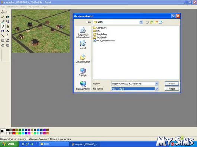Select the rectangular Select tool

[x=8, y=12]
